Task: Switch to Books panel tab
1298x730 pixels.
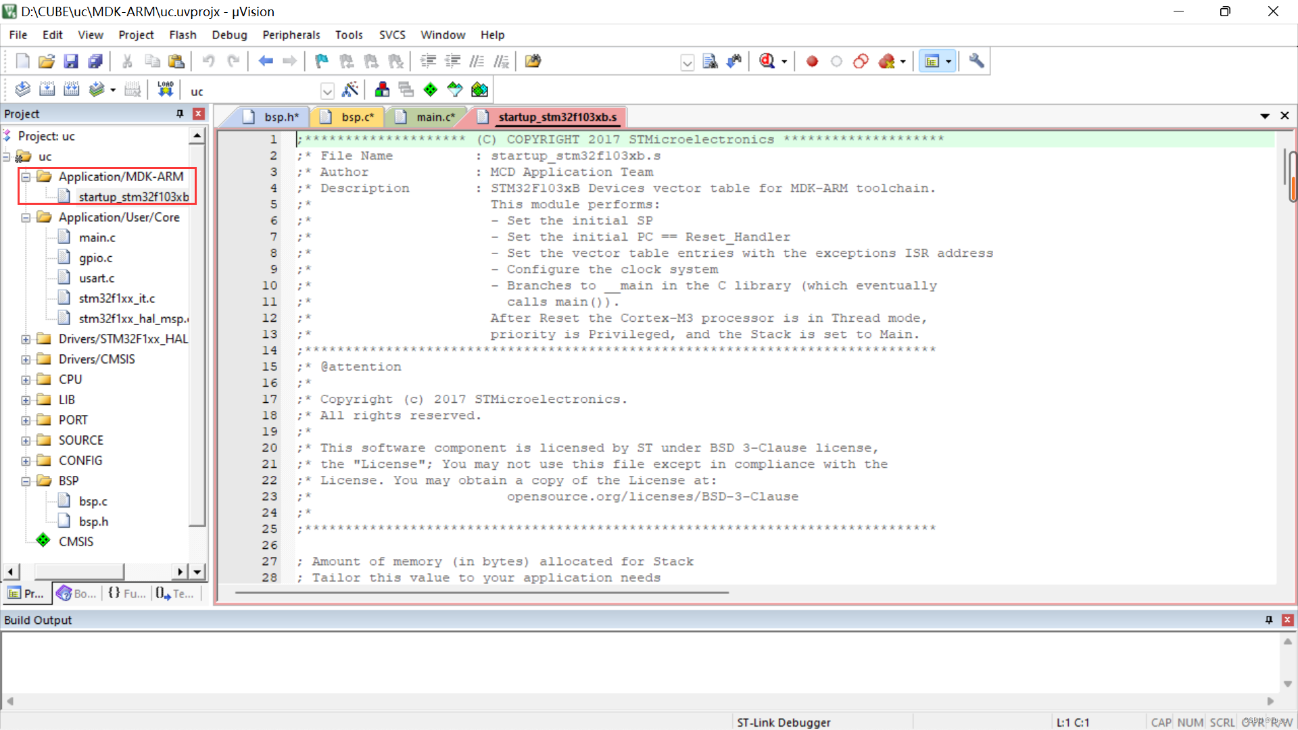Action: pos(76,593)
